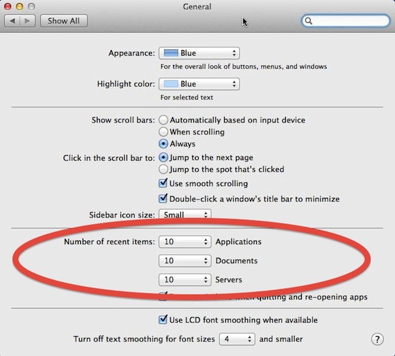
Task: Open the Help question mark button
Action: (x=378, y=339)
